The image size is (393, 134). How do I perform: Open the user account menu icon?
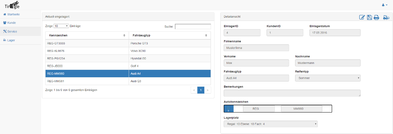pyautogui.click(x=384, y=5)
